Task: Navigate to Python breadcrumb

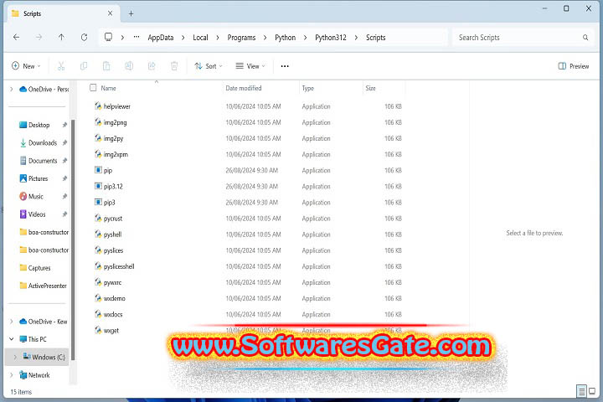Action: click(286, 38)
